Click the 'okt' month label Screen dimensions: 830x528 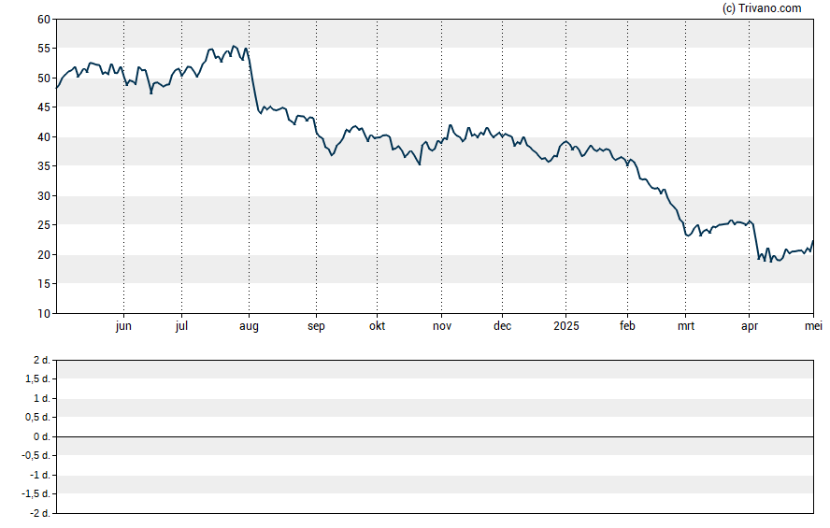pos(377,326)
